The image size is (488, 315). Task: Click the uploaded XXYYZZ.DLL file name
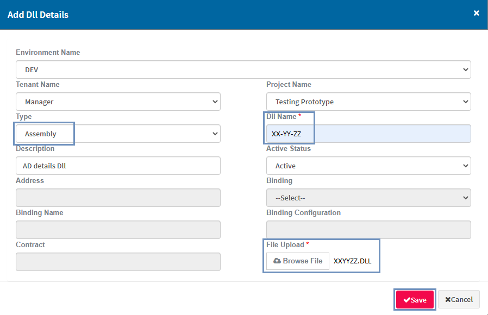(x=352, y=261)
